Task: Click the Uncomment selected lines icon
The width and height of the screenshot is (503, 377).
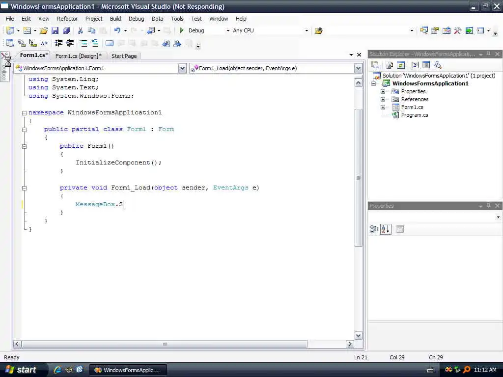Action: (x=95, y=43)
